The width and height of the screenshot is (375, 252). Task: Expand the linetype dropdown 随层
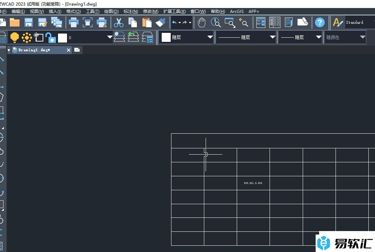272,37
